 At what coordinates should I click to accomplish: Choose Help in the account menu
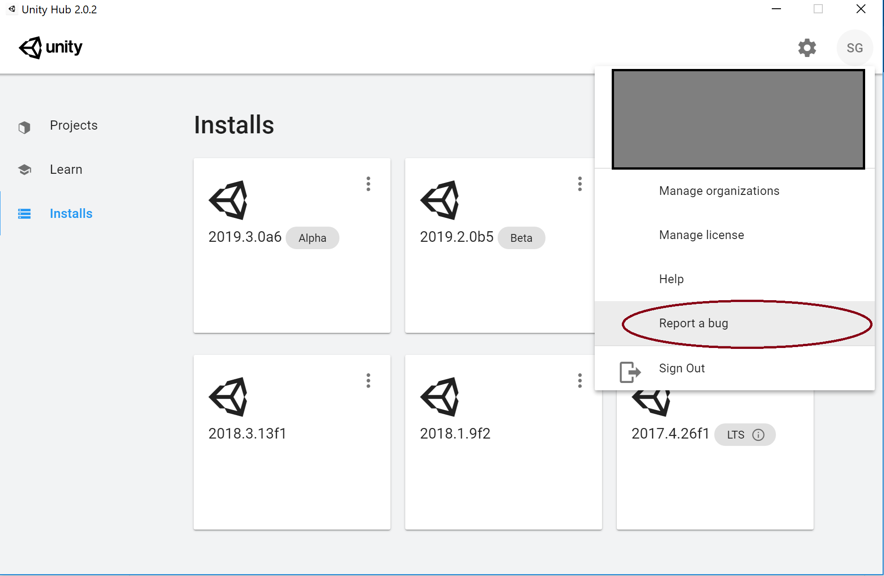(x=671, y=279)
